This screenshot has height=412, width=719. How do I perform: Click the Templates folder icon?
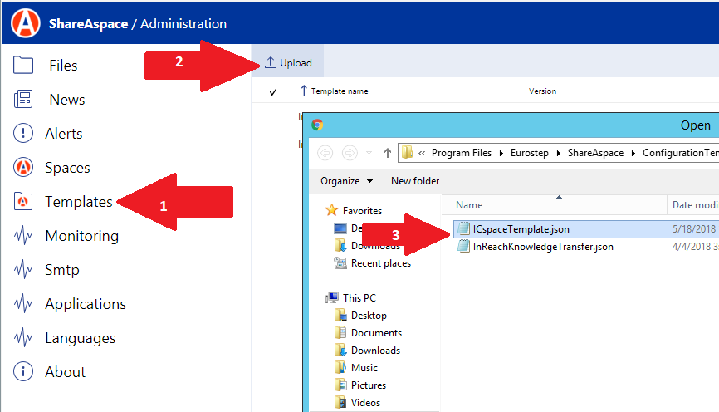tap(23, 201)
